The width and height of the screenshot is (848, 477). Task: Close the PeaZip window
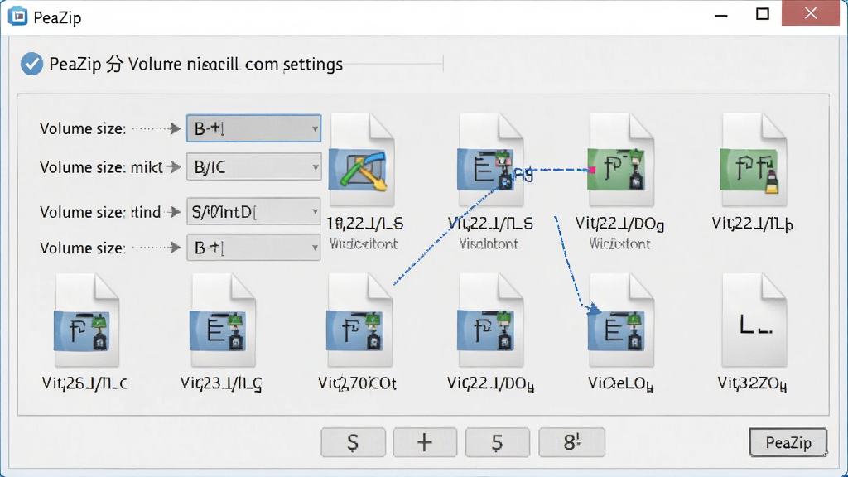810,13
